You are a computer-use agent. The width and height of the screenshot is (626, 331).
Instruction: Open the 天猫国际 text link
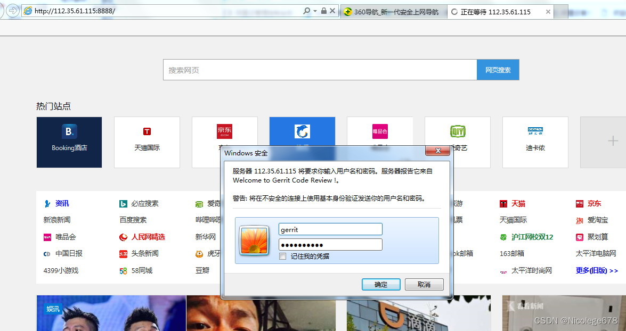point(513,220)
